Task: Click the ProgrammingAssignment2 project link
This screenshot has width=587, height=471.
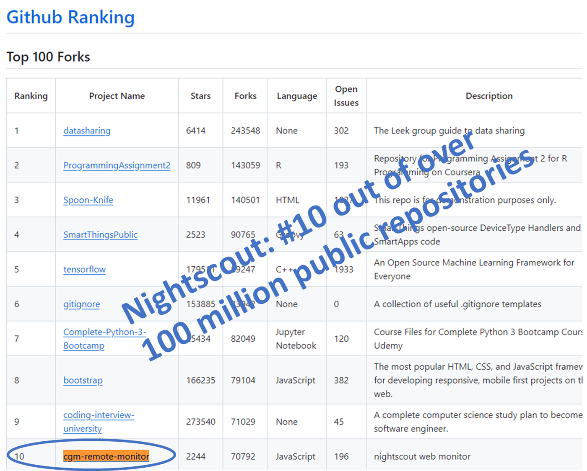Action: tap(117, 165)
